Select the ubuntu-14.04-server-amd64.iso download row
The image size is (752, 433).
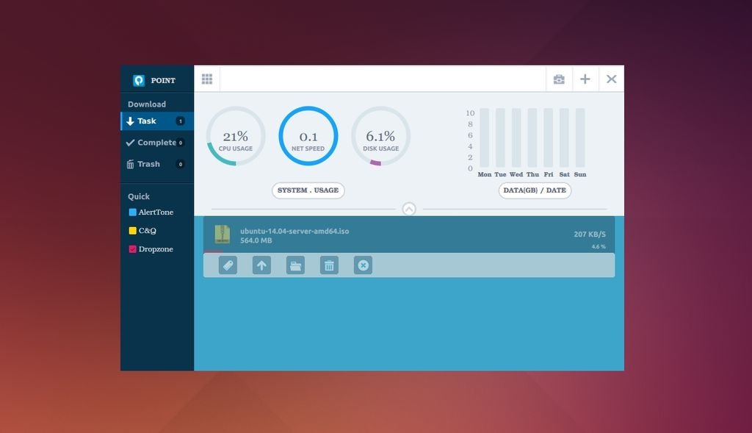[x=409, y=235]
